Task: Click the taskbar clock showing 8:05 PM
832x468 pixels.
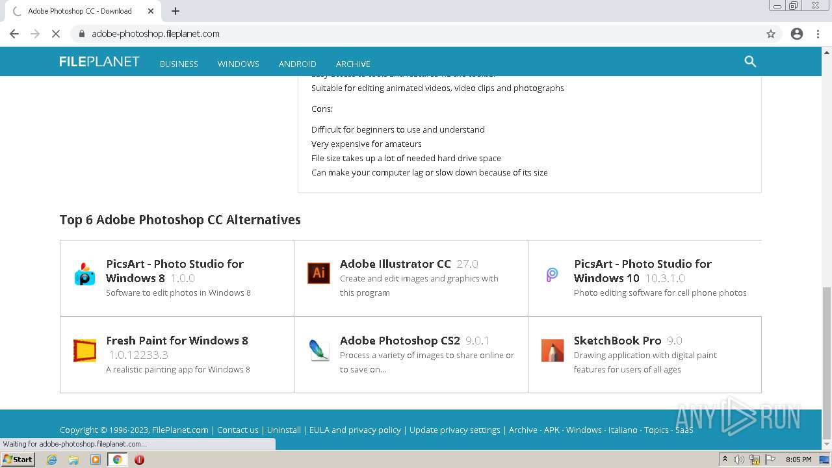Action: tap(798, 460)
